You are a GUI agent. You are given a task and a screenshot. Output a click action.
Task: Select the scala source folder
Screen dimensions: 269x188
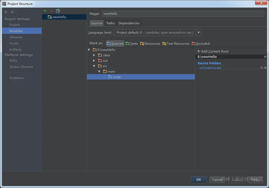pos(141,77)
